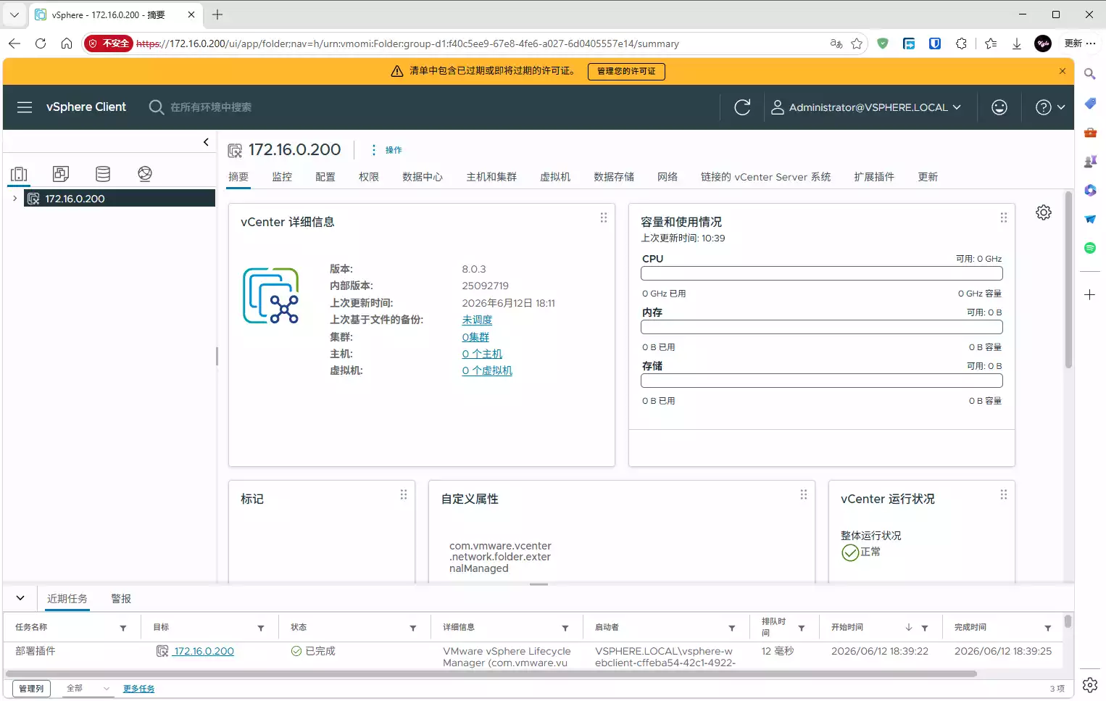Click the 管理列 button
This screenshot has height=701, width=1106.
pos(31,689)
